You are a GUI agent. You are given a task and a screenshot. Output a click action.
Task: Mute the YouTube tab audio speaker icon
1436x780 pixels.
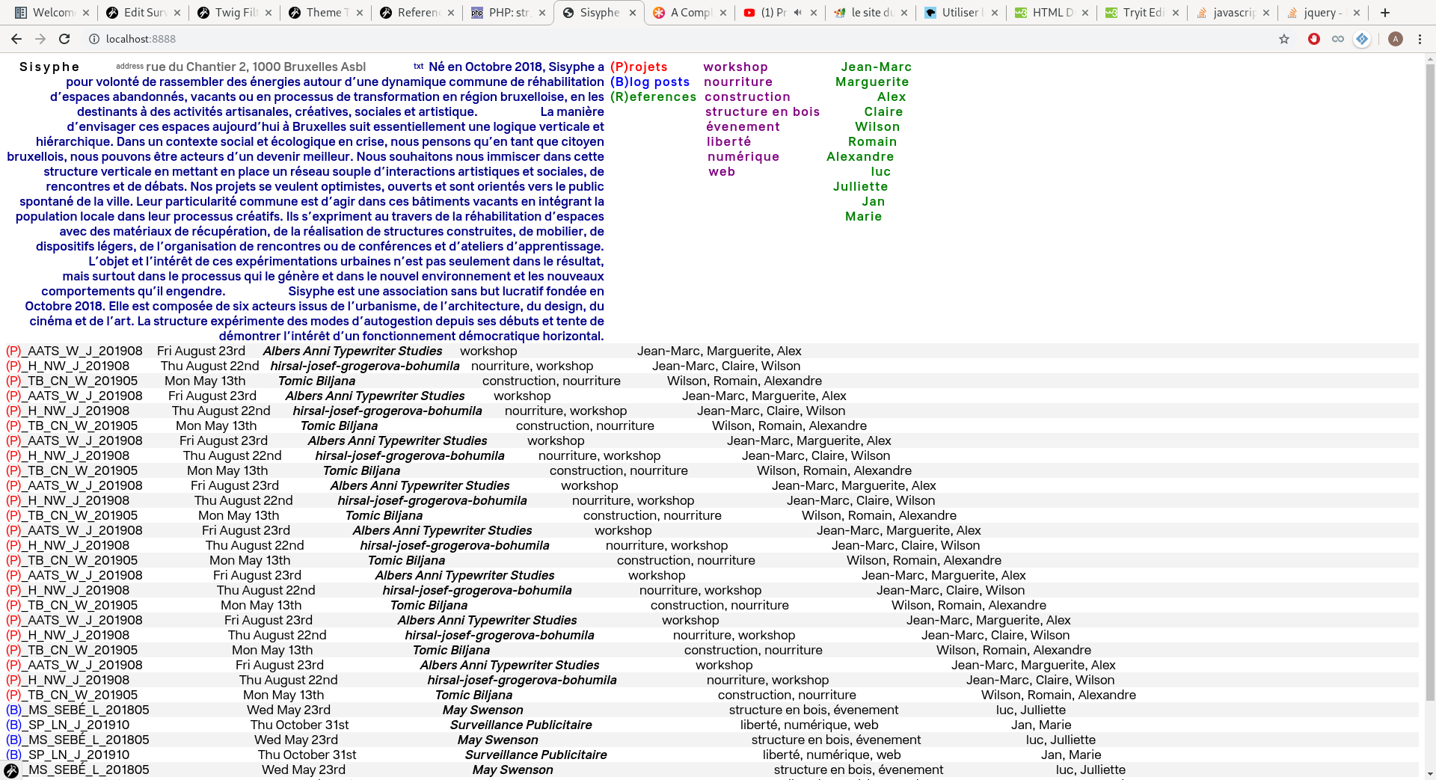click(797, 13)
